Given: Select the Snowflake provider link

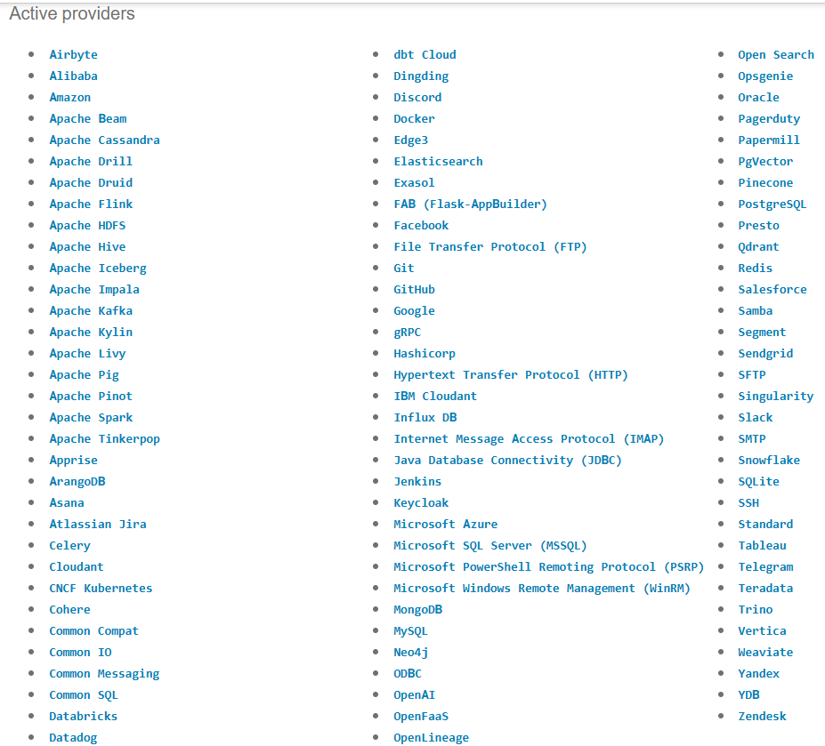Looking at the screenshot, I should (x=769, y=460).
